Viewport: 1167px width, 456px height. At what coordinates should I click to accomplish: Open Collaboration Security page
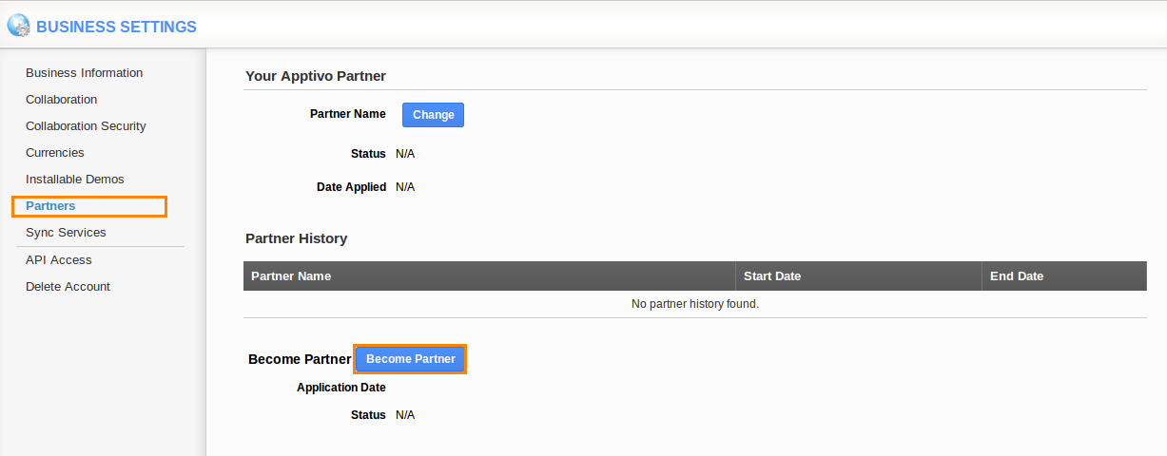(86, 126)
